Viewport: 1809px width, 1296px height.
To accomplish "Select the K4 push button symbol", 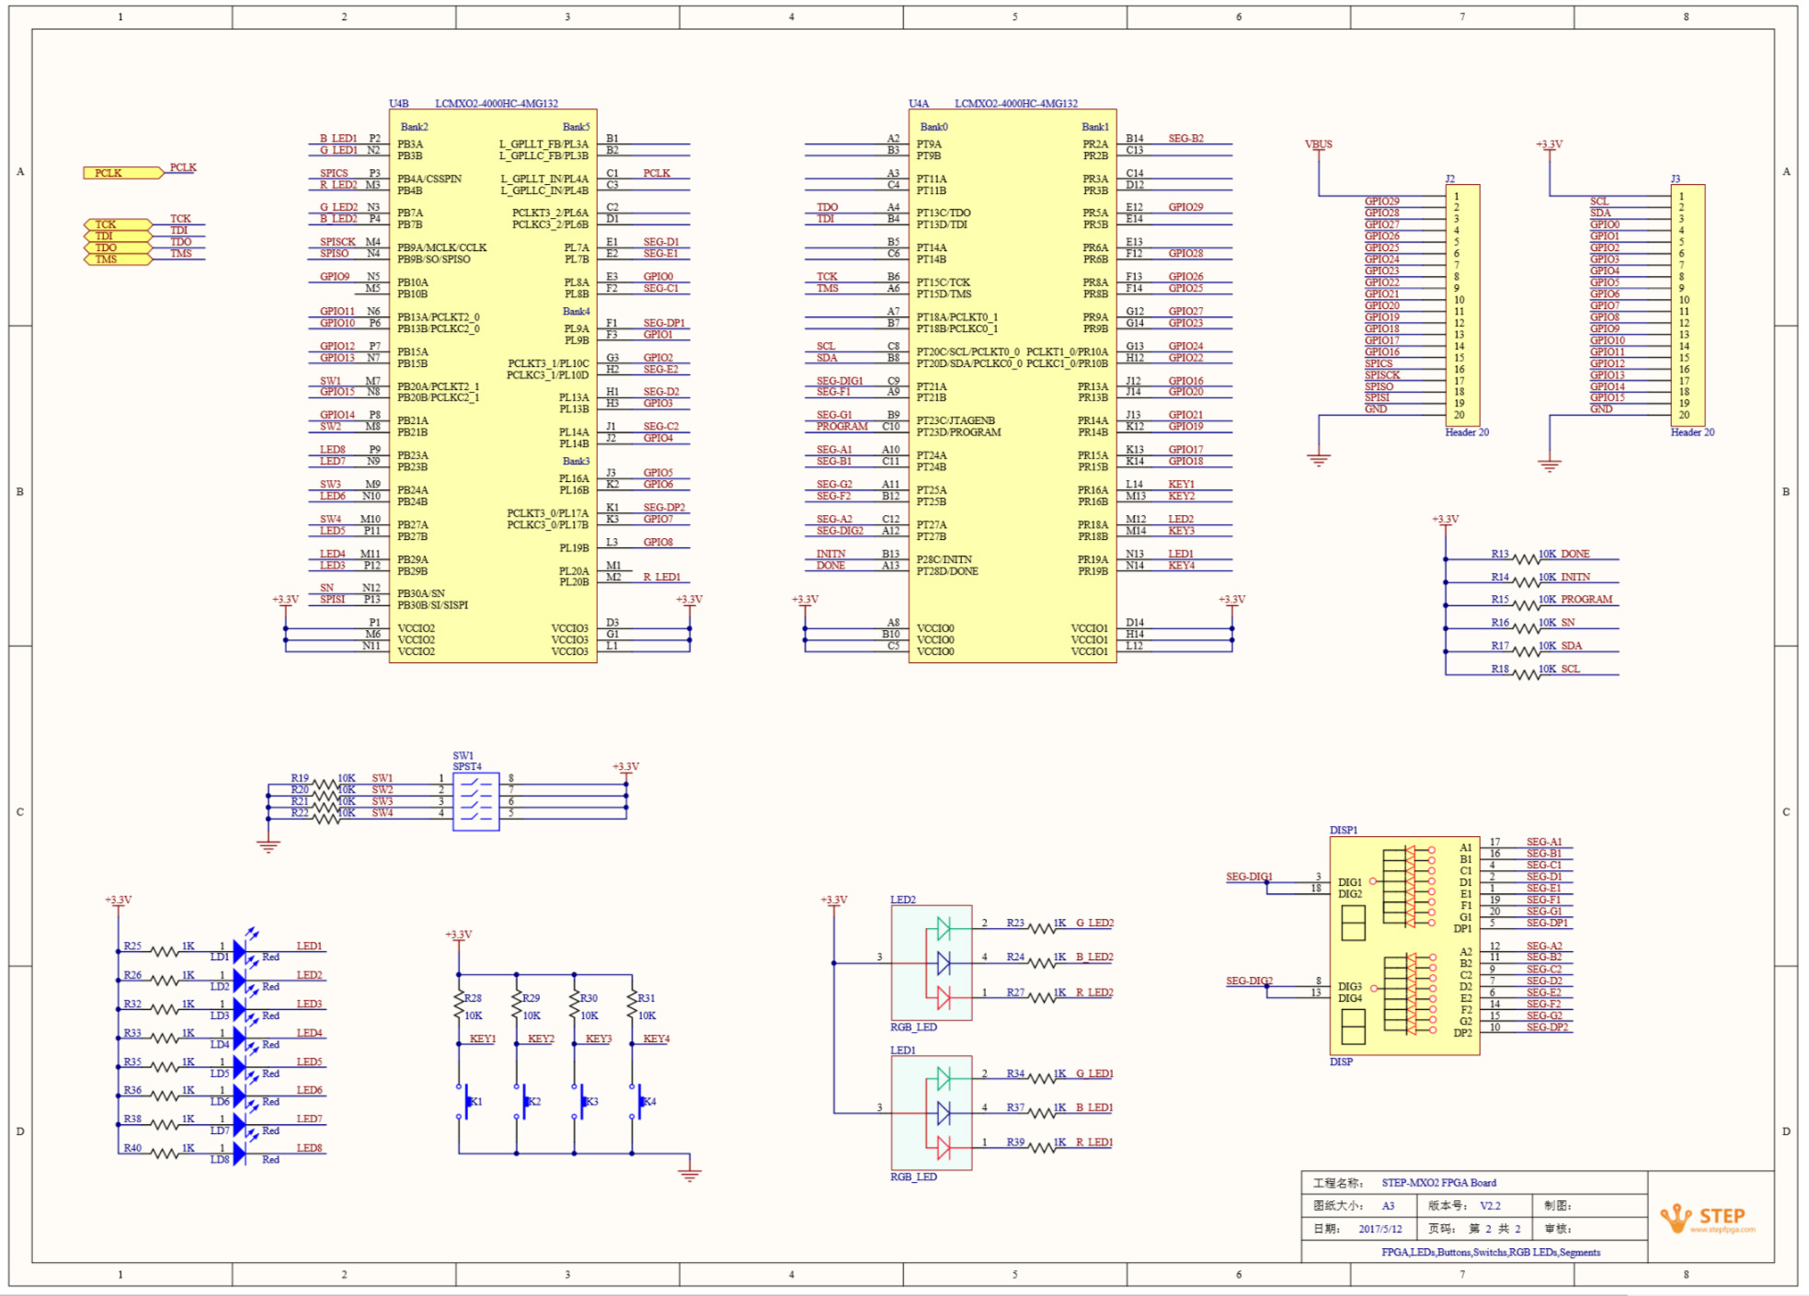I will pyautogui.click(x=638, y=1101).
